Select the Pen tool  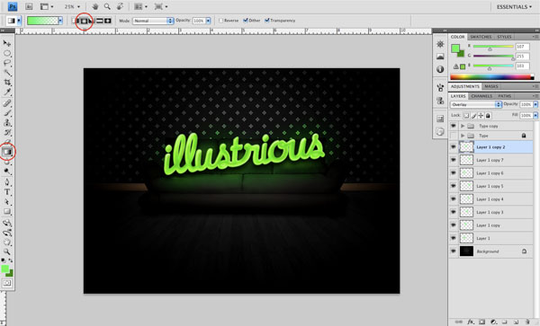[x=7, y=182]
